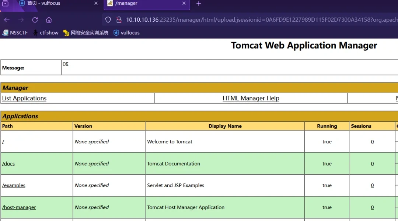Open the NSSCTF bookmark
398x221 pixels.
click(x=15, y=33)
